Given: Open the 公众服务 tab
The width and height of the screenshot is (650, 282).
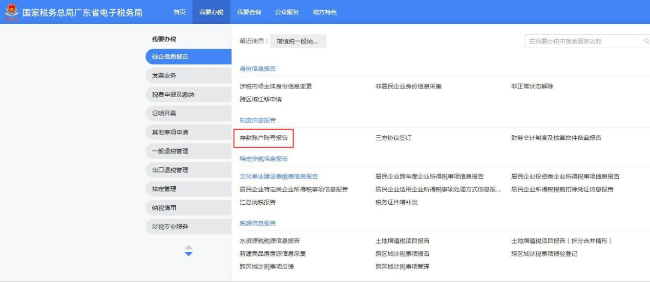Looking at the screenshot, I should [287, 12].
